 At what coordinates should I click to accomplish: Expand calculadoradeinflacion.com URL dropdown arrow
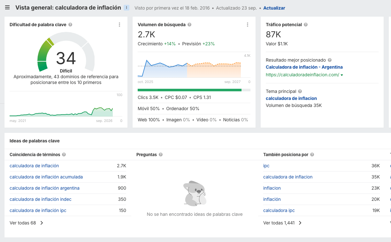pos(342,75)
